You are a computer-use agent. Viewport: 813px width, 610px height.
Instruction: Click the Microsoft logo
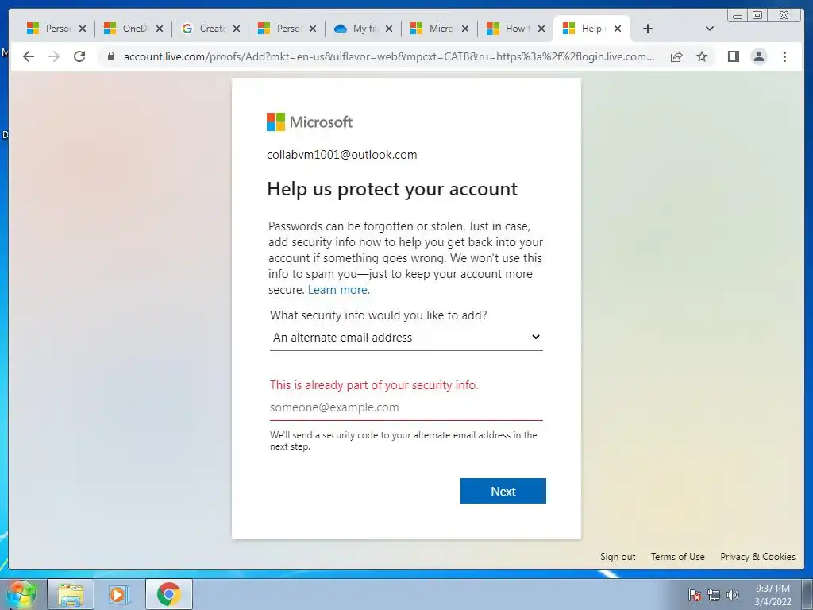[310, 122]
